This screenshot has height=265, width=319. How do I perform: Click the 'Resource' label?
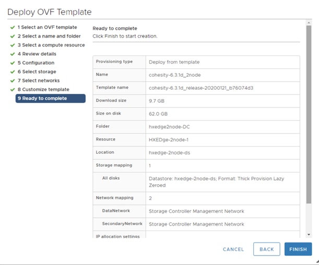(x=105, y=139)
